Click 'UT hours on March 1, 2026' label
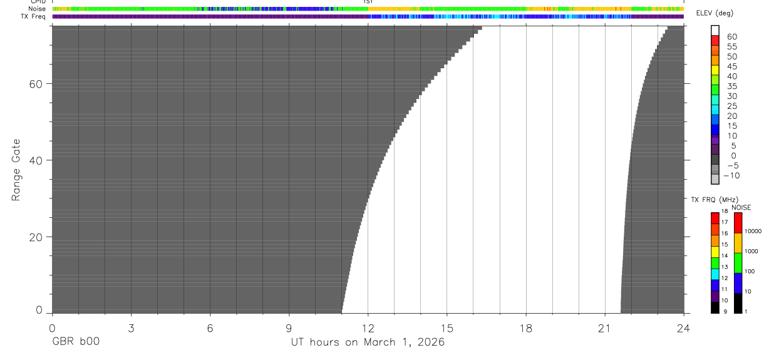The width and height of the screenshot is (769, 355). [x=368, y=342]
